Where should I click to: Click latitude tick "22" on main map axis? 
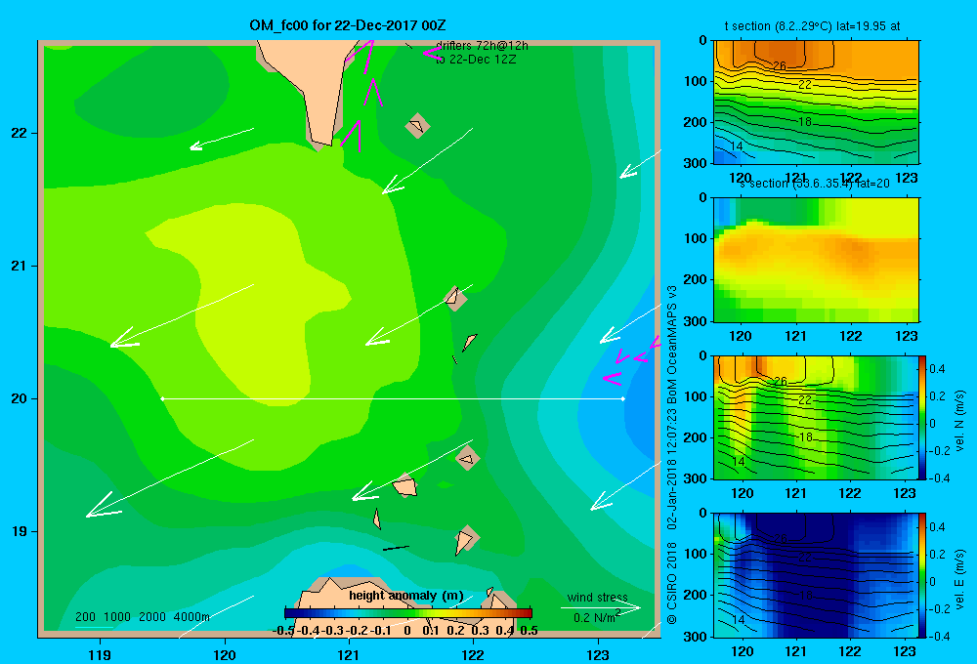pos(20,133)
